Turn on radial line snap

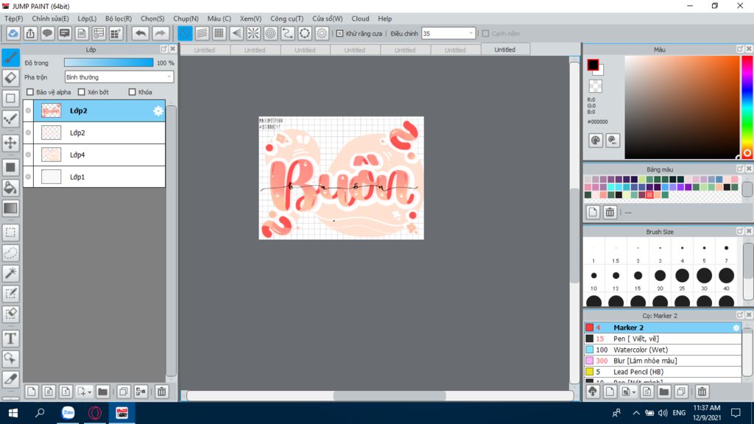(x=253, y=33)
